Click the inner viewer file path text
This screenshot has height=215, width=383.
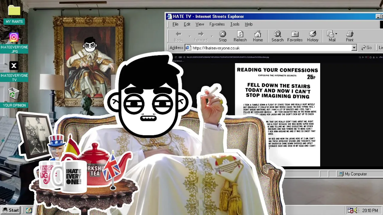pyautogui.click(x=227, y=57)
